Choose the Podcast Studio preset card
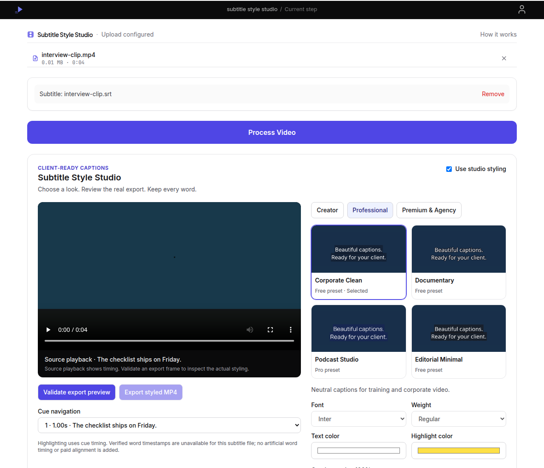Image resolution: width=544 pixels, height=468 pixels. [359, 342]
